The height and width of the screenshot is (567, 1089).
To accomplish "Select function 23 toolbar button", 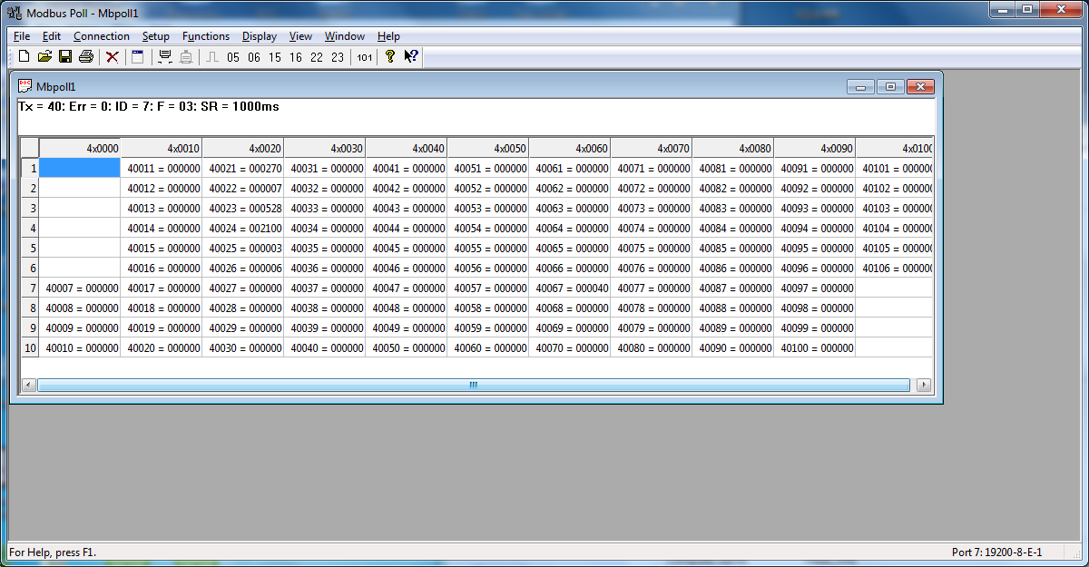I will (x=338, y=57).
